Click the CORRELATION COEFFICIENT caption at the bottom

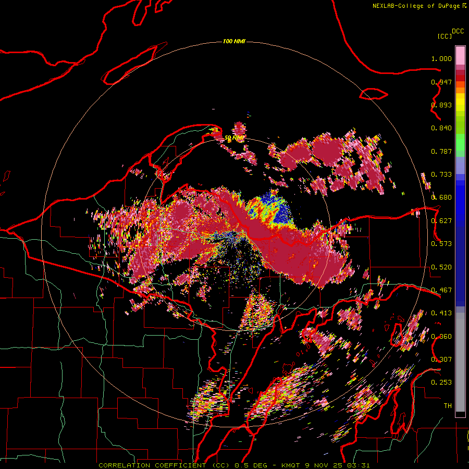(234, 465)
